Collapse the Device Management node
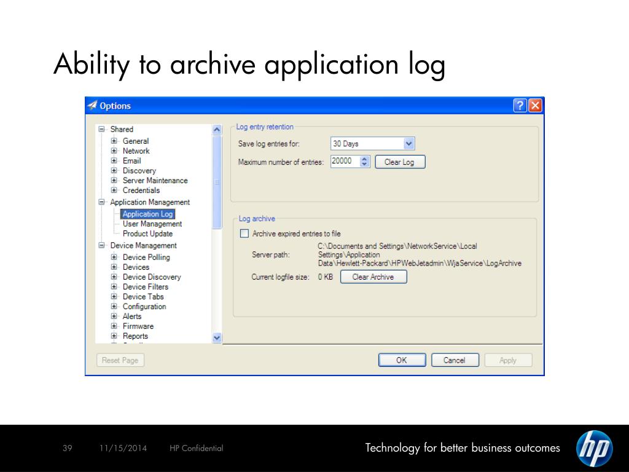 point(101,245)
